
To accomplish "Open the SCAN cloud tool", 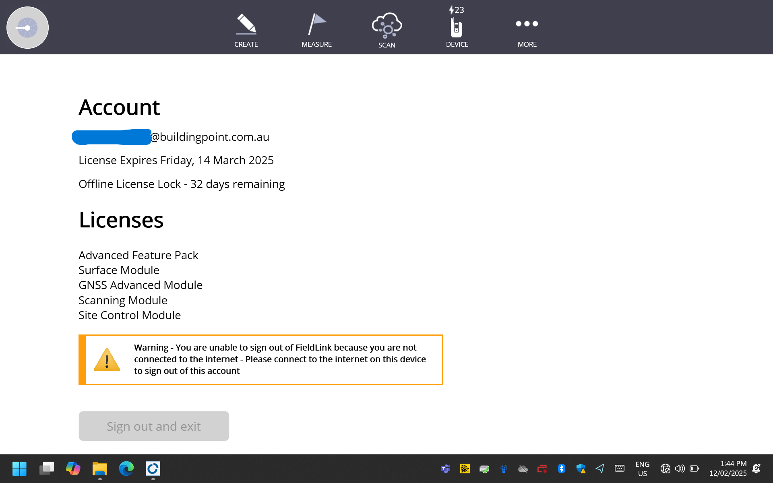I will pos(386,30).
